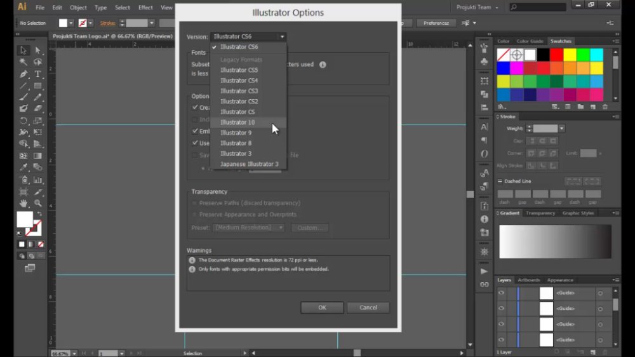
Task: Select the Selection tool arrow
Action: click(23, 50)
